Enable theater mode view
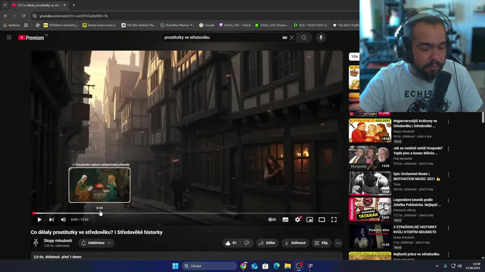The width and height of the screenshot is (485, 272). click(322, 219)
